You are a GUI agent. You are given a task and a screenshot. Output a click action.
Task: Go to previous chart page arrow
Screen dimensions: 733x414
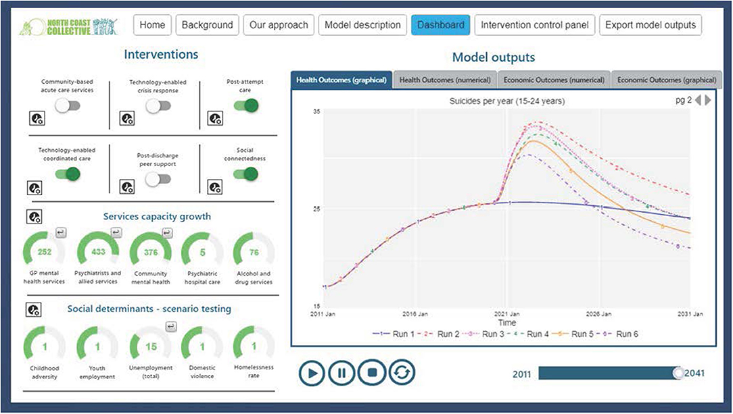click(x=698, y=100)
